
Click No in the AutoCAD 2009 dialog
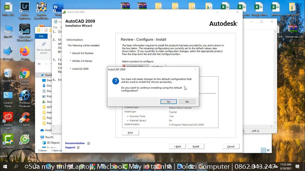click(187, 102)
